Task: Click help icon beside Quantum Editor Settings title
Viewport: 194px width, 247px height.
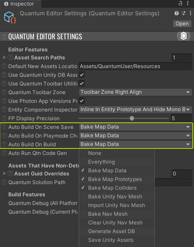Action: pyautogui.click(x=4, y=37)
